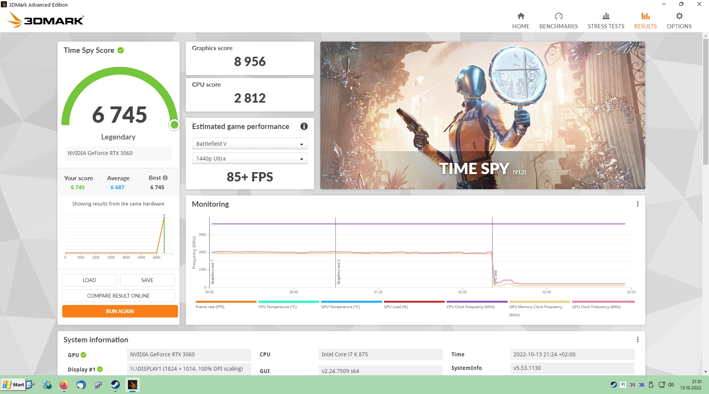Toggle the GPU Memory Clock Frequency legend
Viewport: 709px width, 394px height.
pyautogui.click(x=540, y=309)
